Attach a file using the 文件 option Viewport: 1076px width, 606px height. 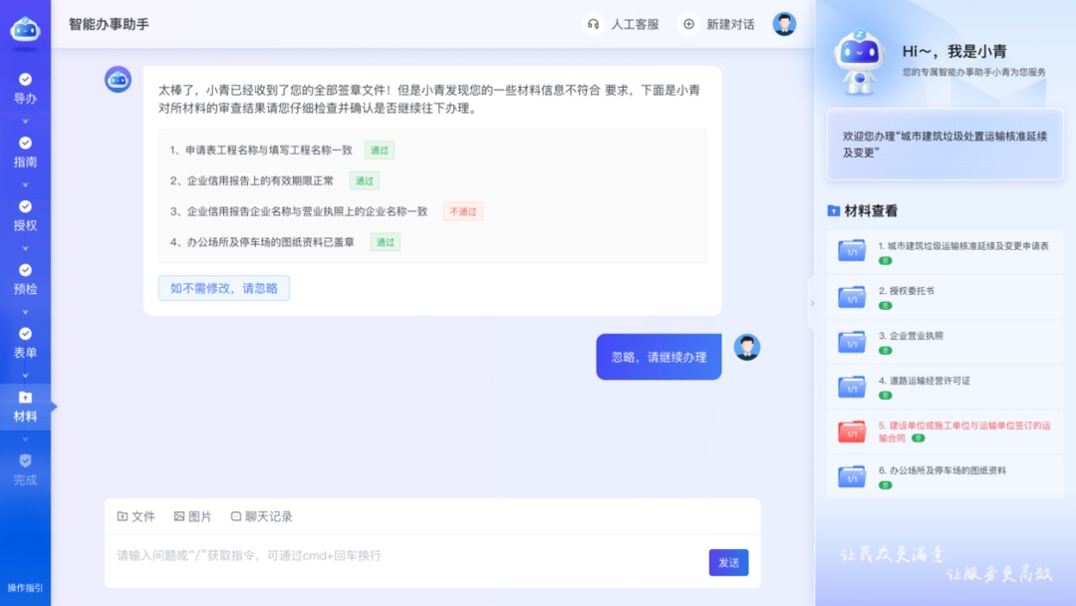tap(136, 516)
